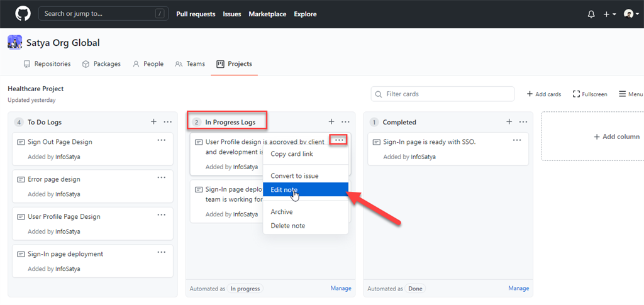
Task: Open options for Sign-In page is ready card
Action: tap(517, 140)
